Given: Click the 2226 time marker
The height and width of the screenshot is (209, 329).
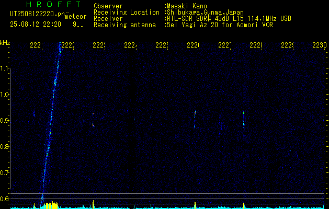Looking at the screenshot, I should [x=193, y=45].
